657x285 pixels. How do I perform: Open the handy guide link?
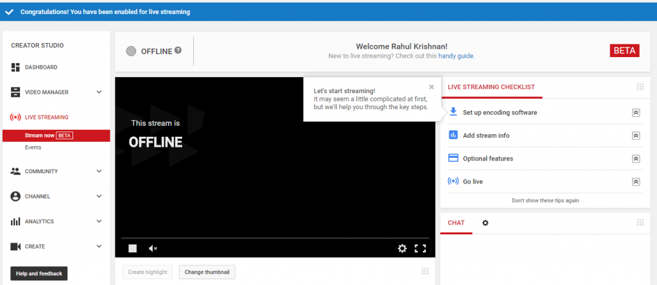[x=456, y=56]
